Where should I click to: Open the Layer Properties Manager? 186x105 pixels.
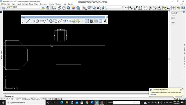click(4, 8)
